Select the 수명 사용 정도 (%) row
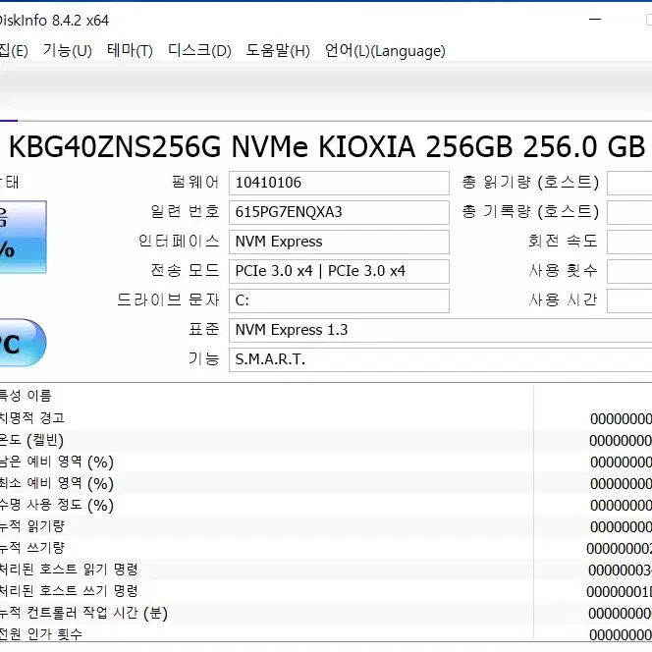The width and height of the screenshot is (652, 652). 326,505
